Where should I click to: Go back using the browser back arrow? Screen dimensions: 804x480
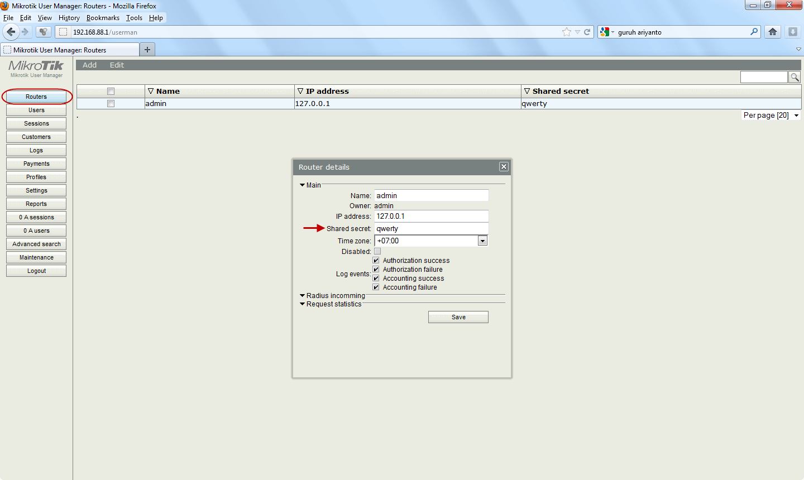tap(11, 32)
